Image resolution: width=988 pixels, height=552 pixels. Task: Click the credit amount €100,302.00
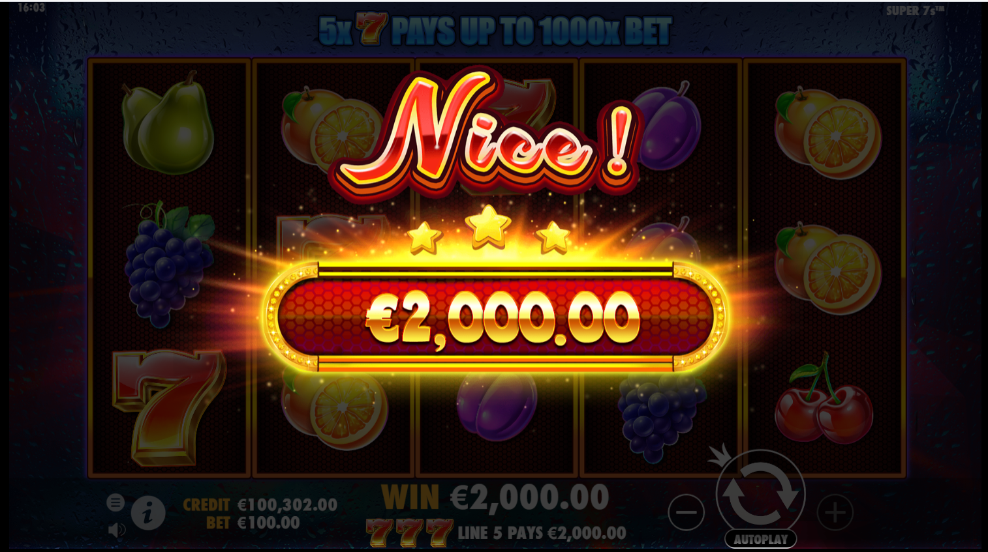[288, 504]
